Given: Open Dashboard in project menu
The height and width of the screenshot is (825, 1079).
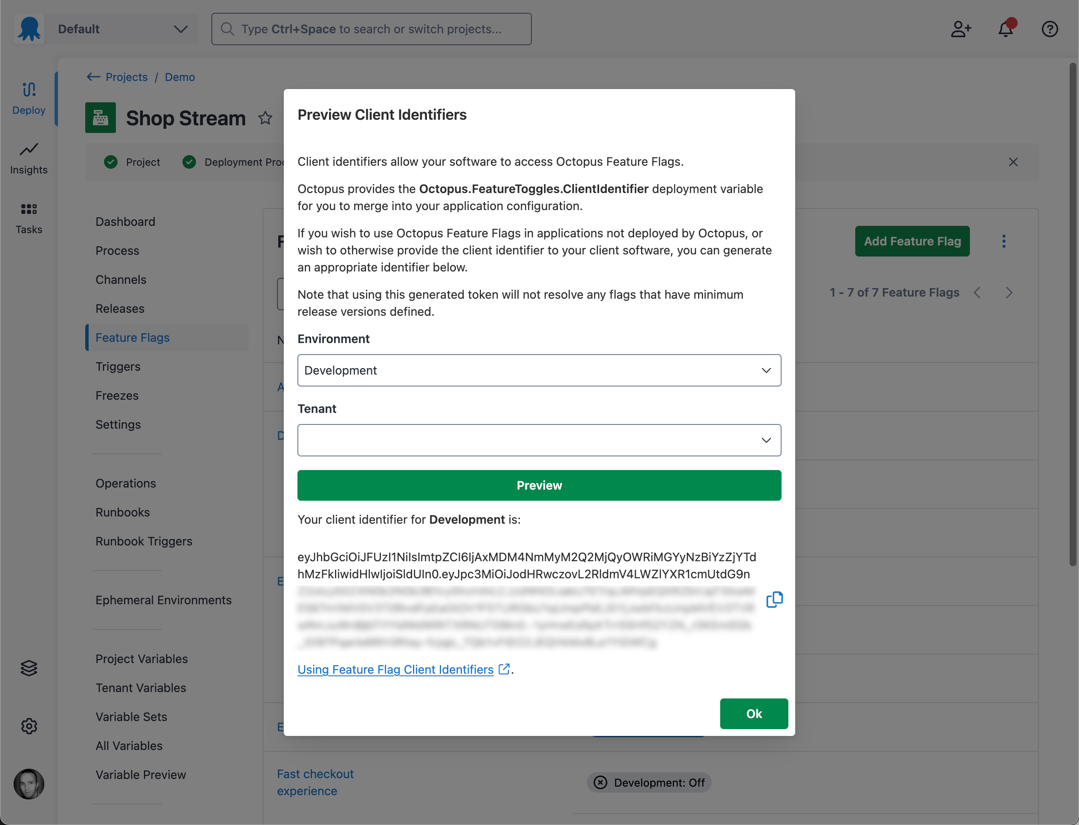Looking at the screenshot, I should (125, 222).
